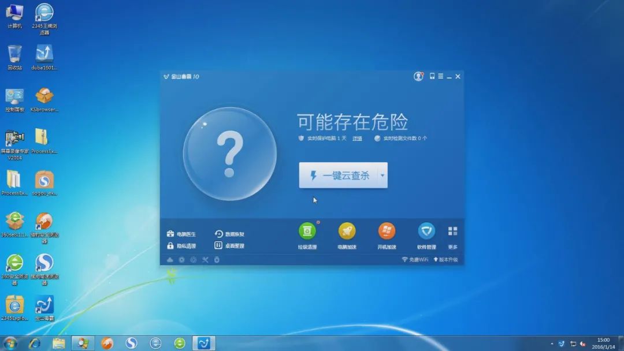Click the cloud icon in bottom status strip

(170, 260)
